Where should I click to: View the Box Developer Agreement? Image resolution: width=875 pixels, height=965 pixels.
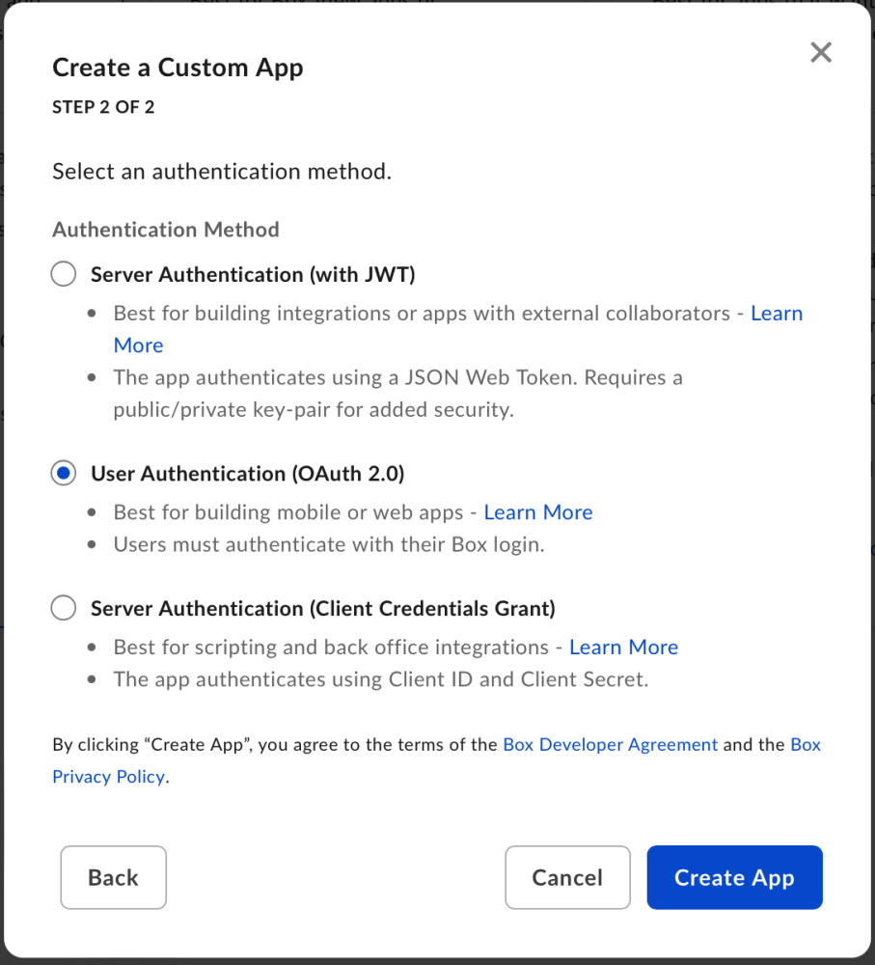610,744
